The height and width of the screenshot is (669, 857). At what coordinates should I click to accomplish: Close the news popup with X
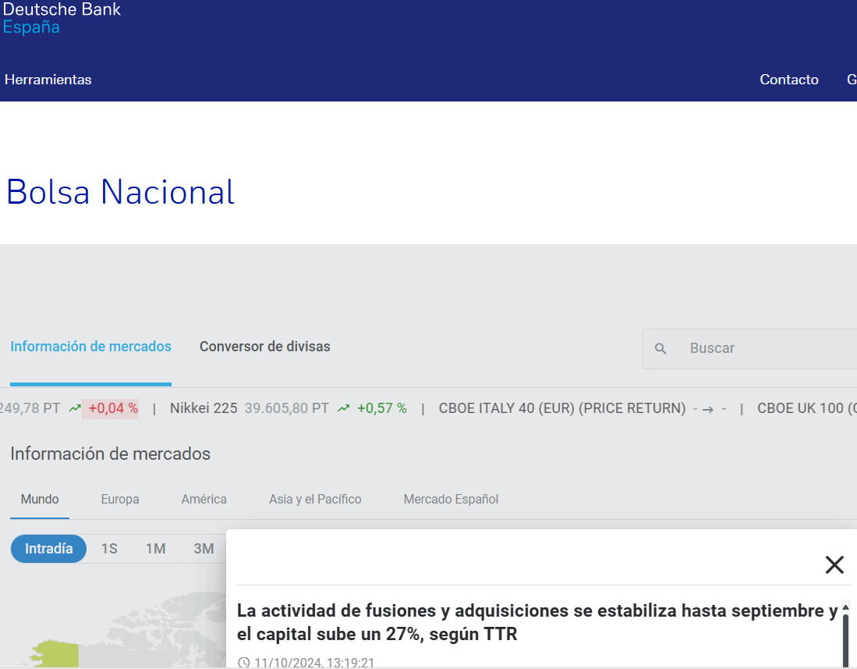834,564
